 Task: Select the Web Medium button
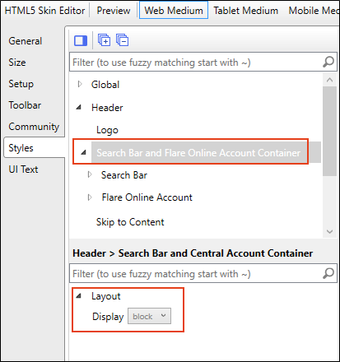[174, 10]
